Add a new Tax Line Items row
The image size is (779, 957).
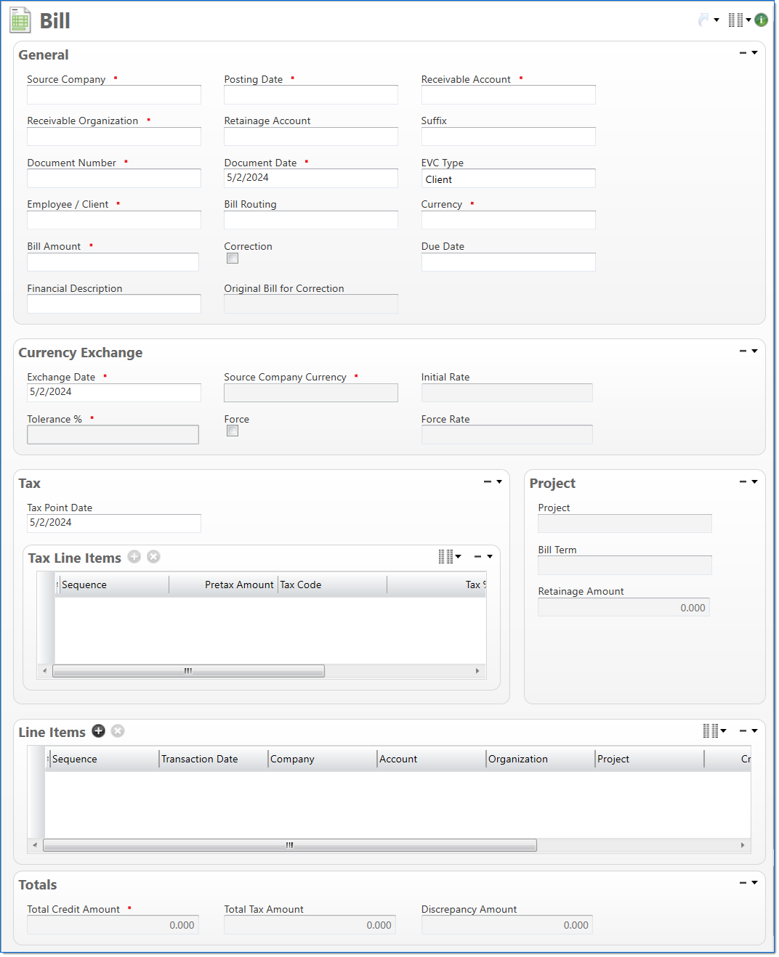pos(134,557)
